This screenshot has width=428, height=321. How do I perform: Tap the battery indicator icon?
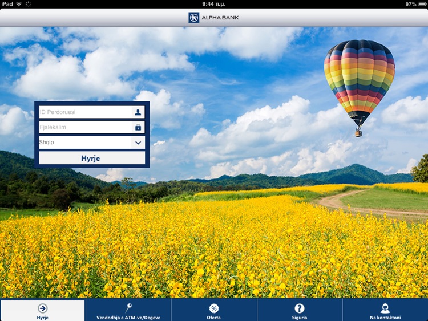click(422, 4)
